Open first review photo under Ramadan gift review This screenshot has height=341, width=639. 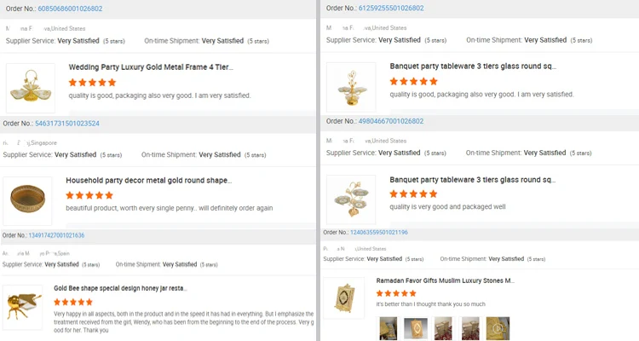(388, 328)
